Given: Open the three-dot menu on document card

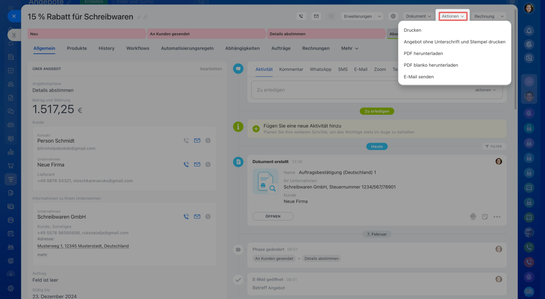Looking at the screenshot, I should point(497,217).
